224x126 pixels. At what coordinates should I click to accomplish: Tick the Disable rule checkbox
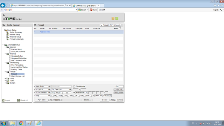(74, 86)
